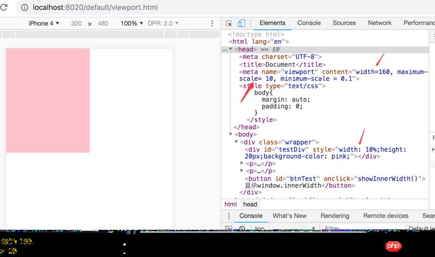Click the inspect element picker icon
The height and width of the screenshot is (257, 435).
tap(229, 23)
